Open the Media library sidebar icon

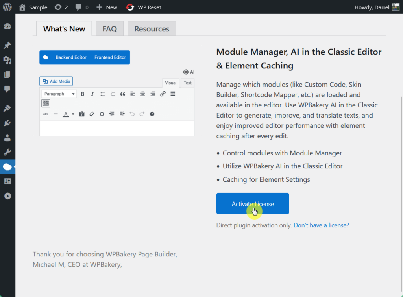(7, 60)
